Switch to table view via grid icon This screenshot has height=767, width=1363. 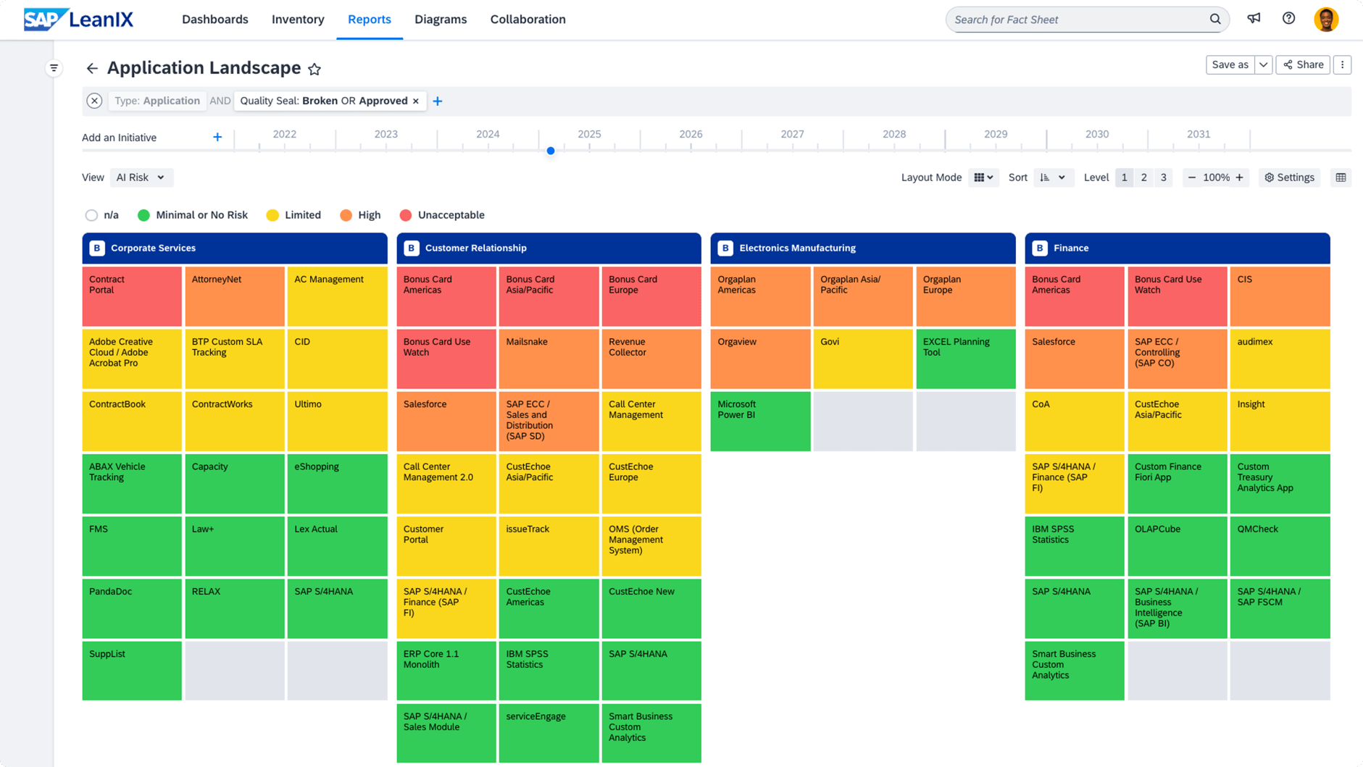pos(1341,177)
